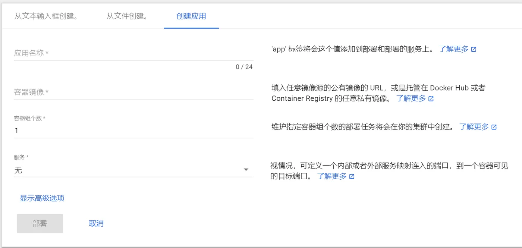Focus the 容器镜像 input field
Screen dimensions: 522x248
(x=133, y=92)
